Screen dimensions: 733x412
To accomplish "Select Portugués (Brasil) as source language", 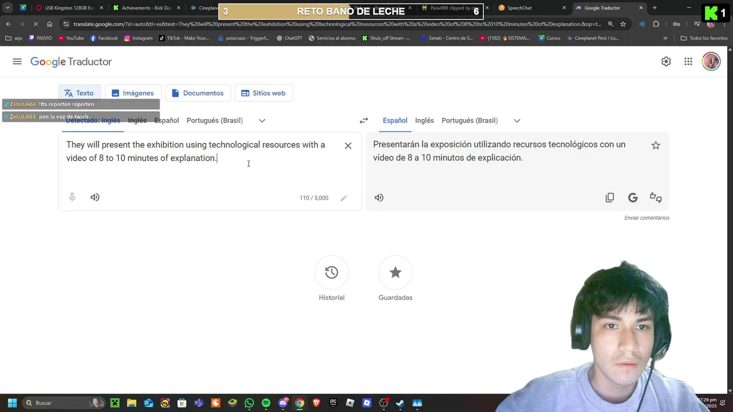I will point(215,120).
